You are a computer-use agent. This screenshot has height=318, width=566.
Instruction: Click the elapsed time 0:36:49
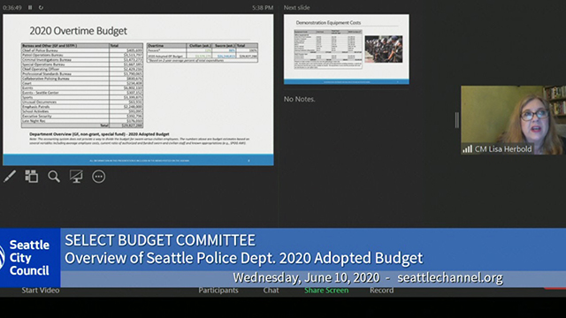pos(12,8)
